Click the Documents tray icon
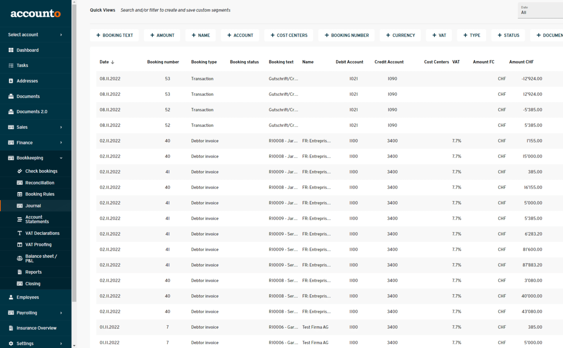 11,96
